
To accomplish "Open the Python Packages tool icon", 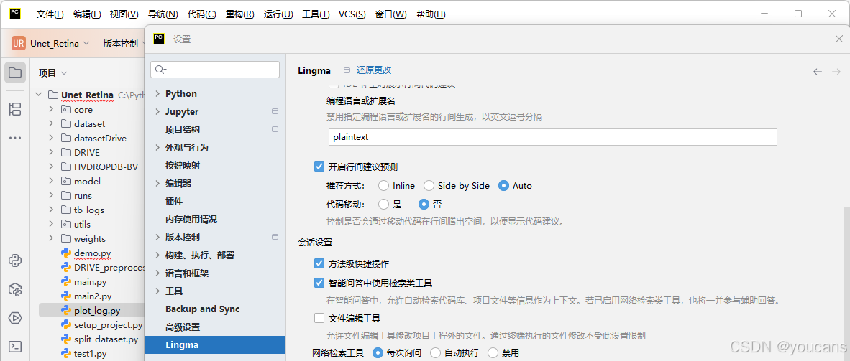I will [15, 289].
